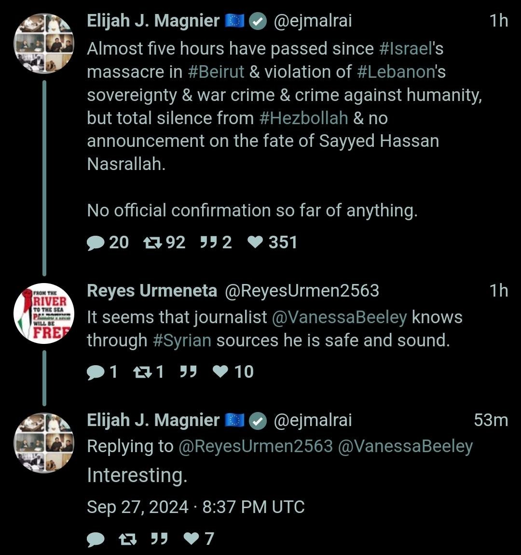
Task: Open the #Syrian hashtag
Action: [x=182, y=341]
